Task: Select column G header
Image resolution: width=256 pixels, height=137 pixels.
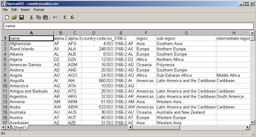Action: click(186, 33)
